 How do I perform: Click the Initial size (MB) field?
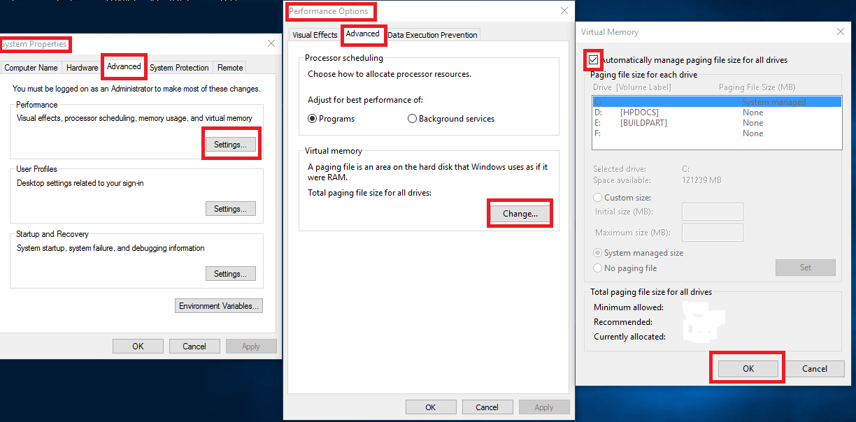(713, 212)
